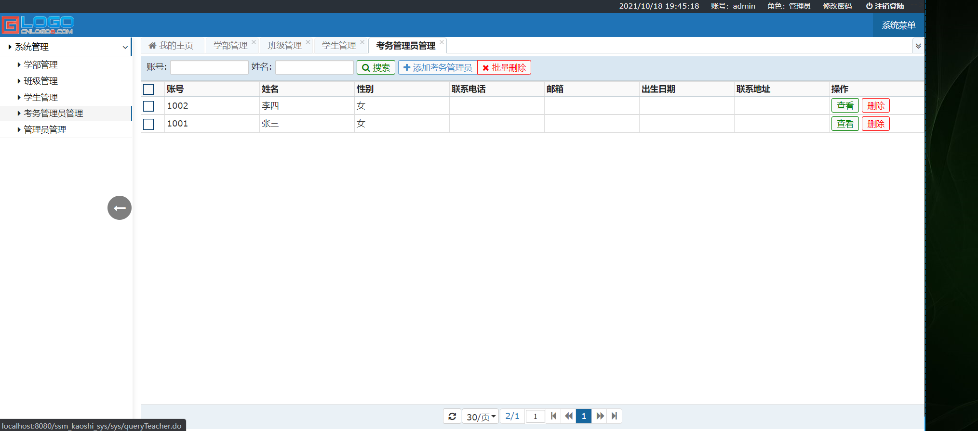The height and width of the screenshot is (431, 978).
Task: Click 查看 for account 1001
Action: (x=845, y=124)
